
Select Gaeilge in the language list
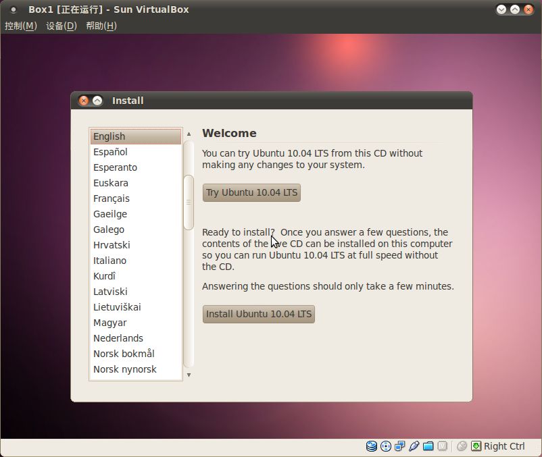[135, 214]
